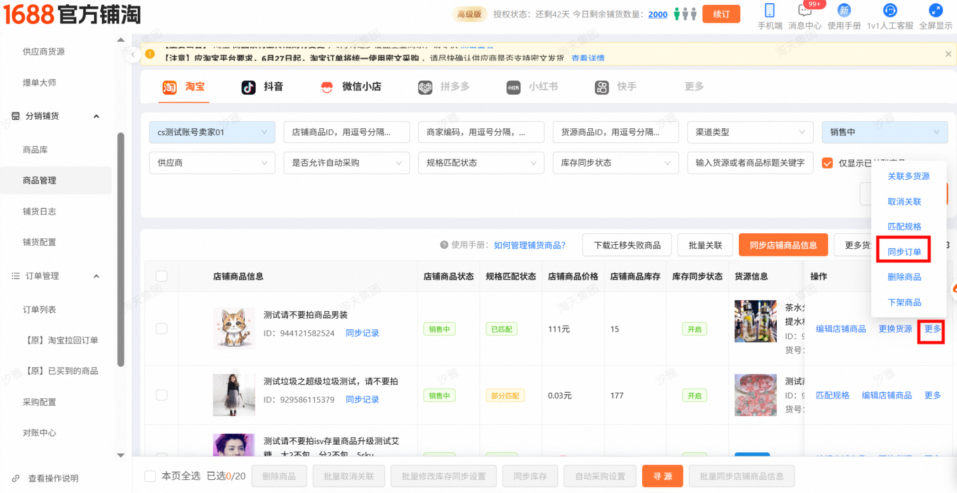Screen dimensions: 957x493
Task: Open the 规格匹配状态 dropdown
Action: [x=481, y=163]
